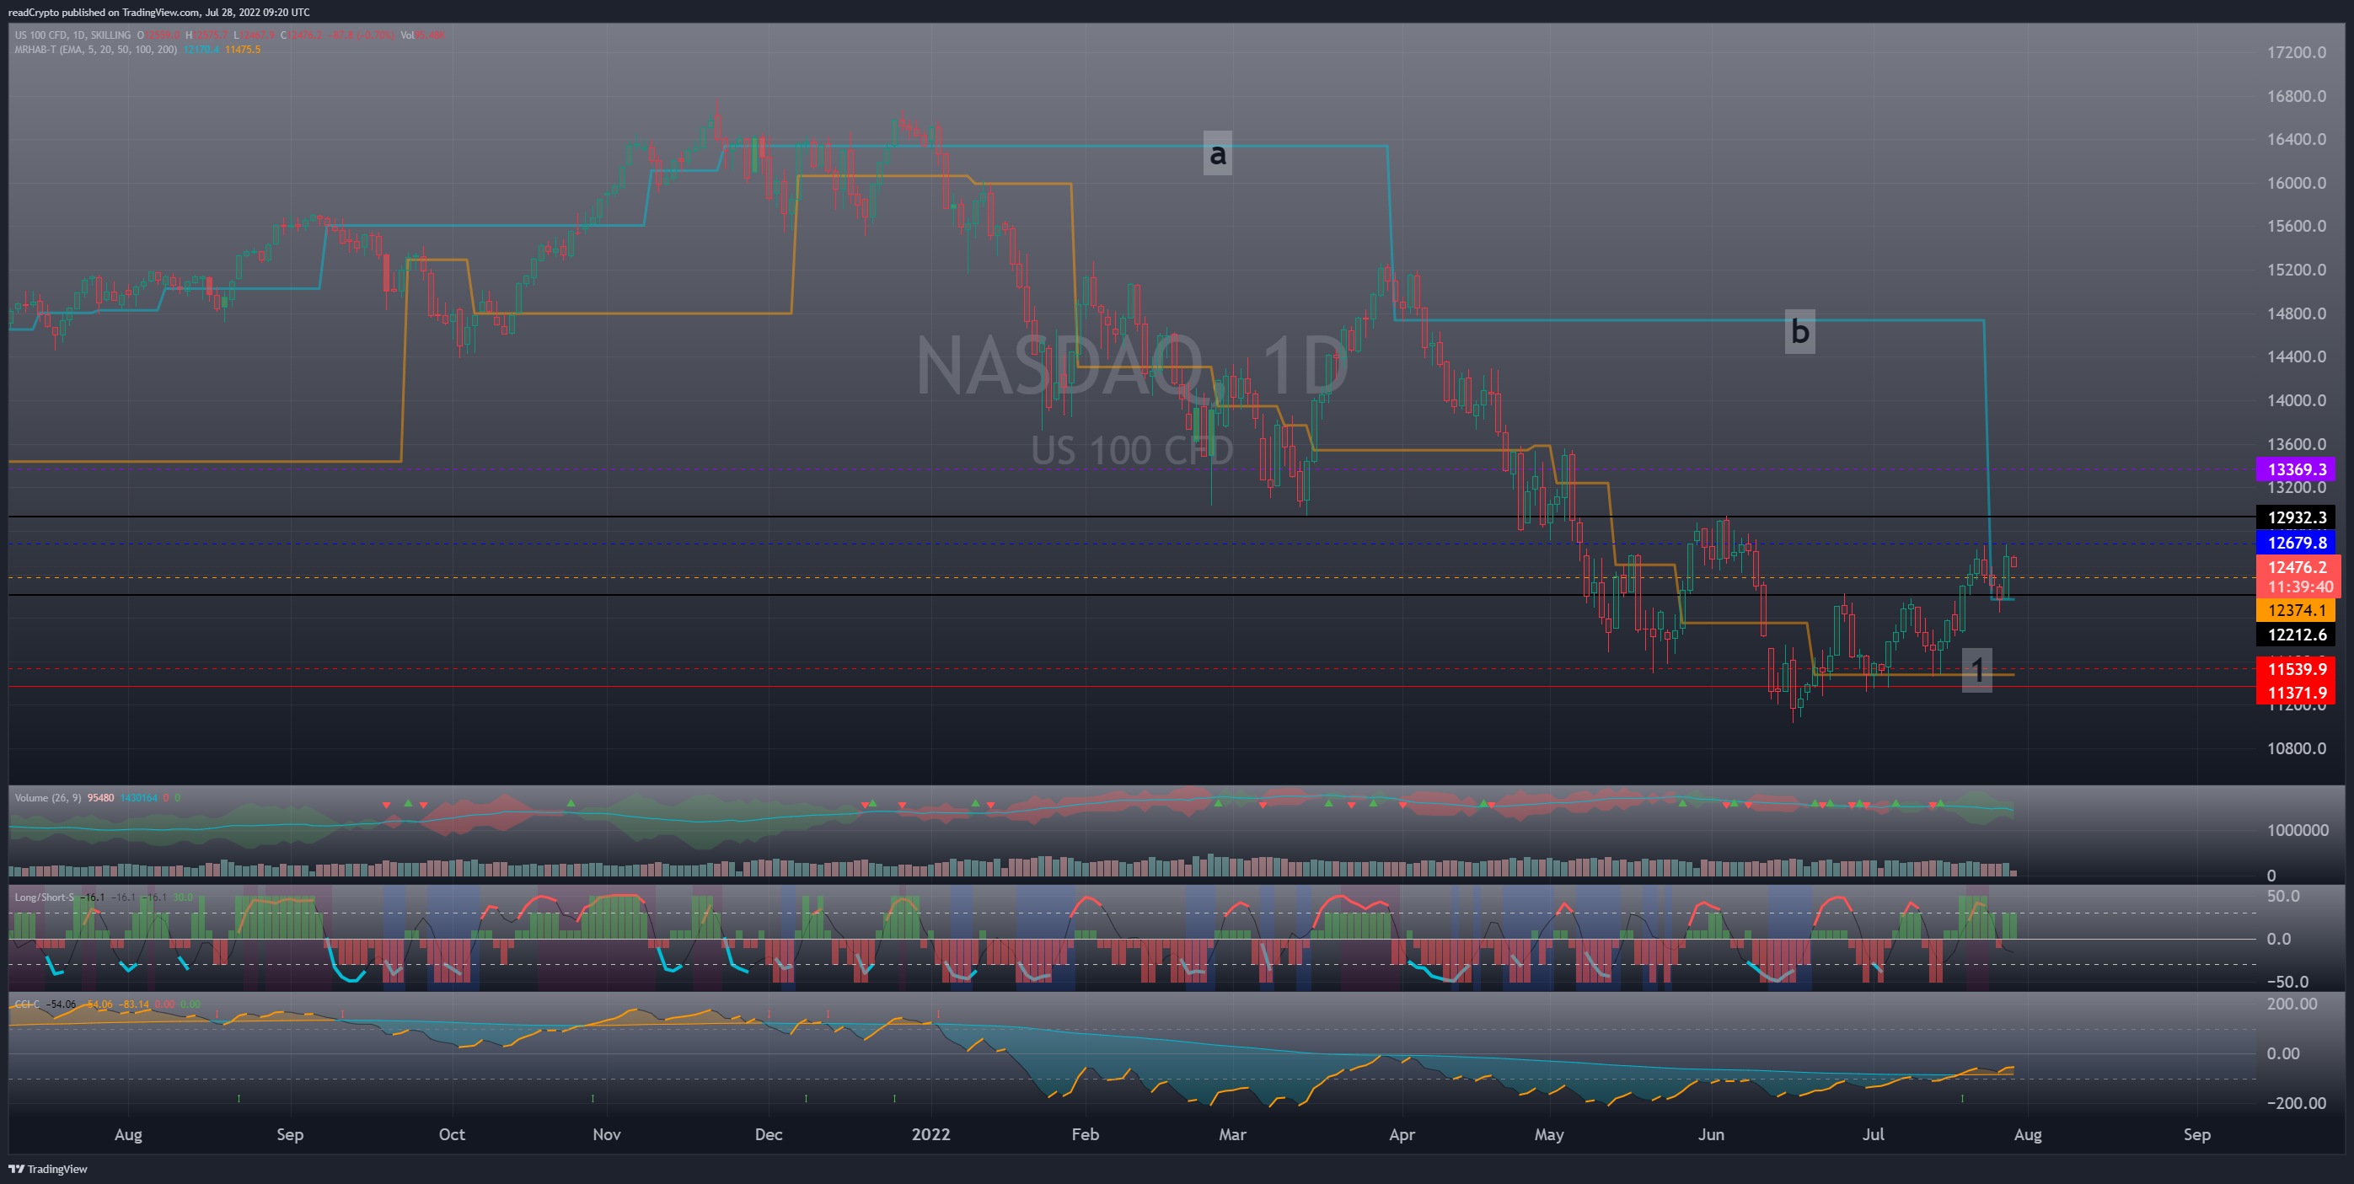Click the MRHAB-T indicator legend title
The height and width of the screenshot is (1184, 2354).
point(96,50)
